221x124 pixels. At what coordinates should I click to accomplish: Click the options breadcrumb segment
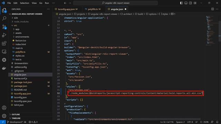click(151, 14)
